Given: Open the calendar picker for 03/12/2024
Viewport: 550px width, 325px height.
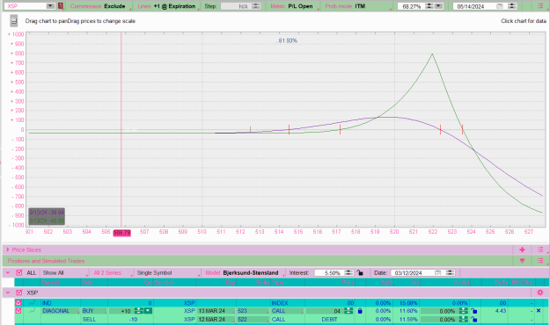Looking at the screenshot, I should point(437,272).
